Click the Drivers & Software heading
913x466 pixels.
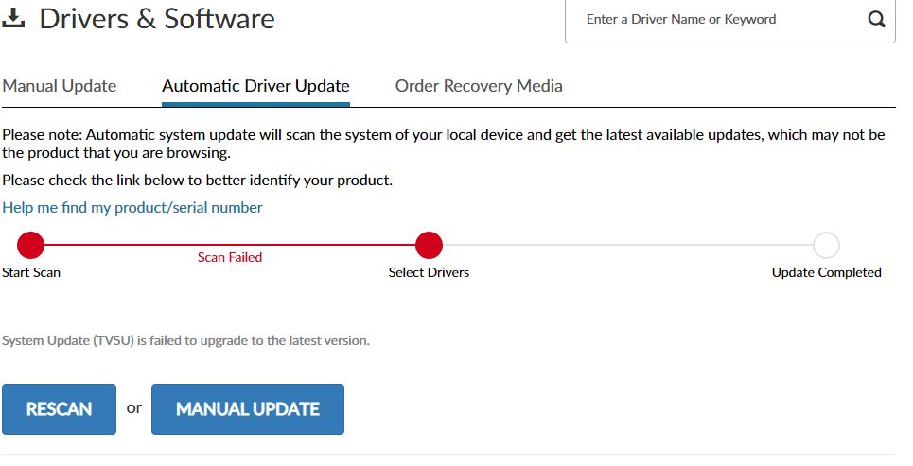(x=157, y=19)
